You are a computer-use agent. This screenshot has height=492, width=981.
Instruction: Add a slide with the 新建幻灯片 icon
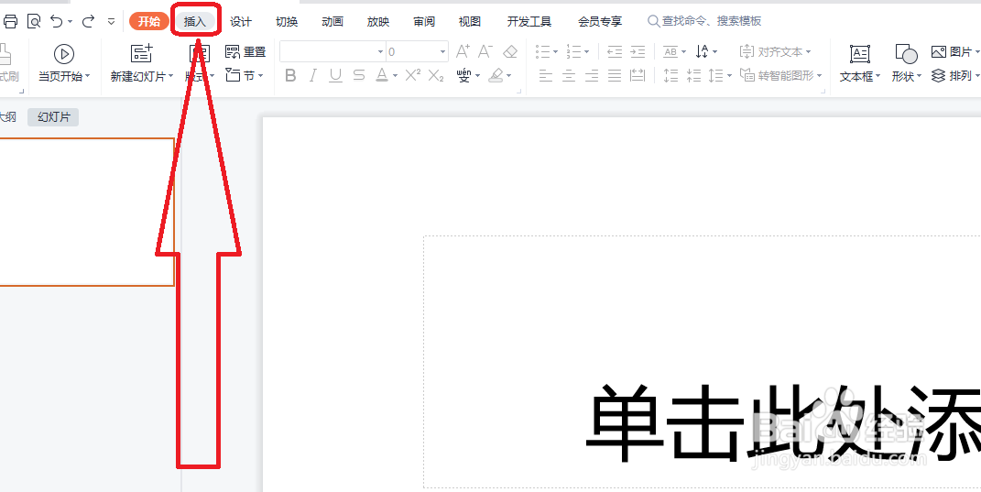pyautogui.click(x=141, y=54)
